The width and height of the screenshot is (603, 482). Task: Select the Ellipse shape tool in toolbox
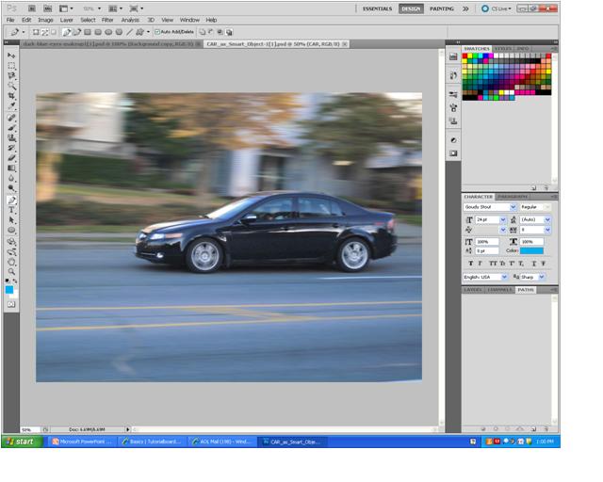tap(11, 230)
